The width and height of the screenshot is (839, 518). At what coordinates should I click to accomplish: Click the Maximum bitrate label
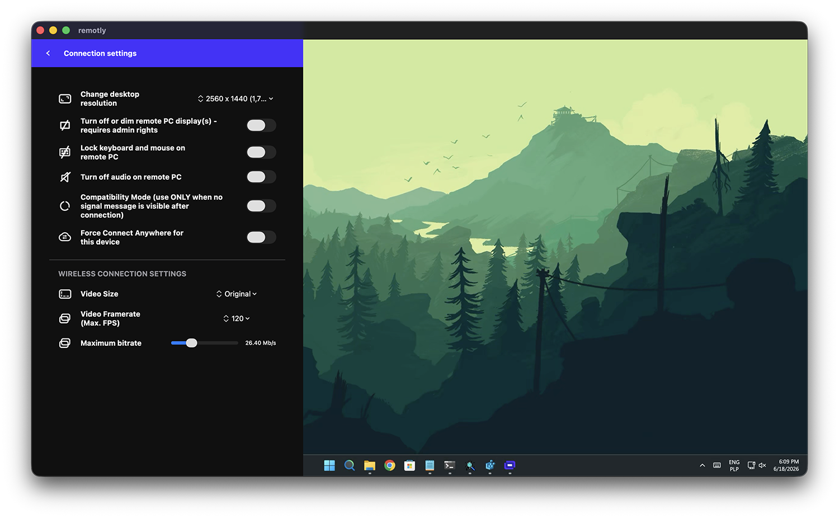click(x=111, y=343)
